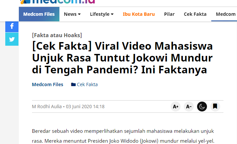237x144 pixels.
Task: Go to Ibu Kota Baru menu
Action: coord(139,14)
